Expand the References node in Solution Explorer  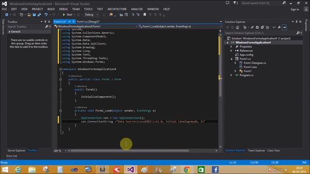click(x=231, y=51)
